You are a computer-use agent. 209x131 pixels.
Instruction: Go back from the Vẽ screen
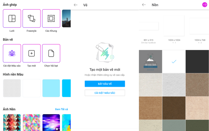[x=76, y=5]
